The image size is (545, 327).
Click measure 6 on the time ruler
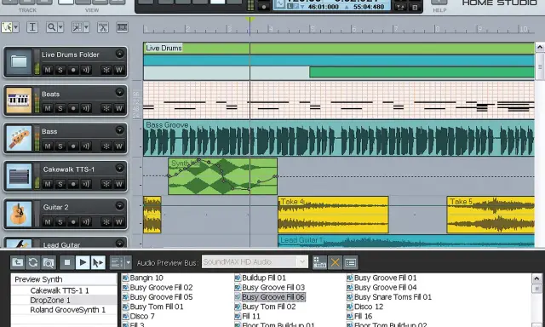(x=354, y=29)
